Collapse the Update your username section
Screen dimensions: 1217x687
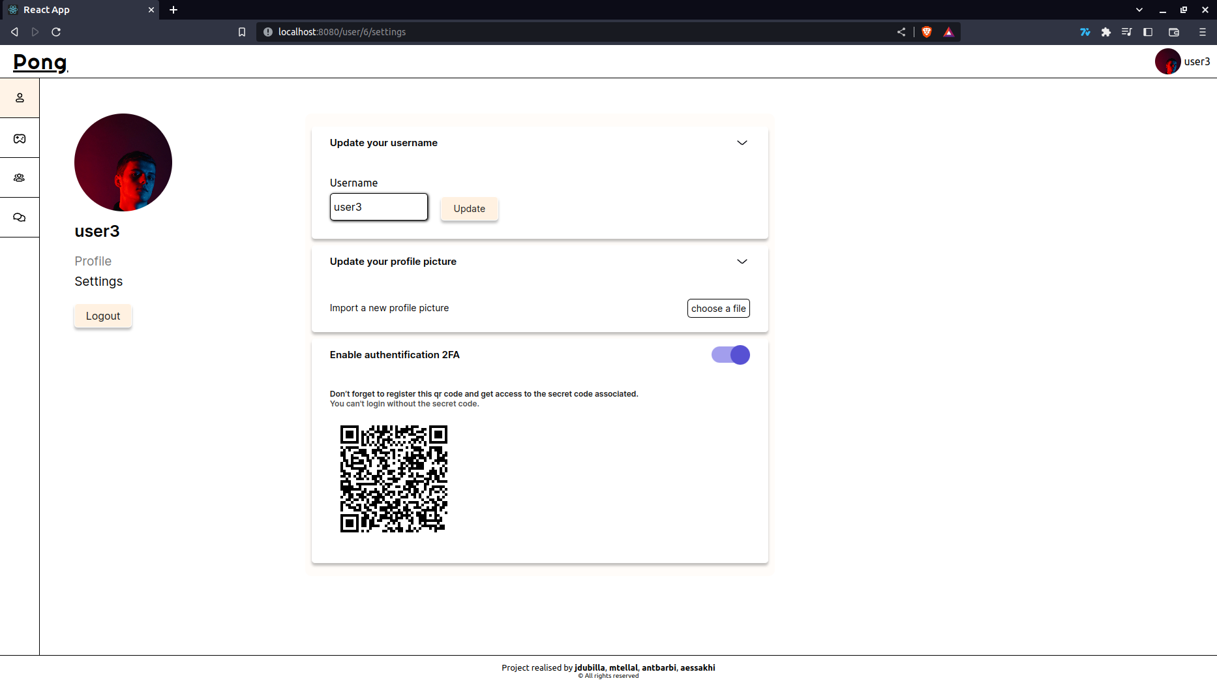[x=742, y=143]
